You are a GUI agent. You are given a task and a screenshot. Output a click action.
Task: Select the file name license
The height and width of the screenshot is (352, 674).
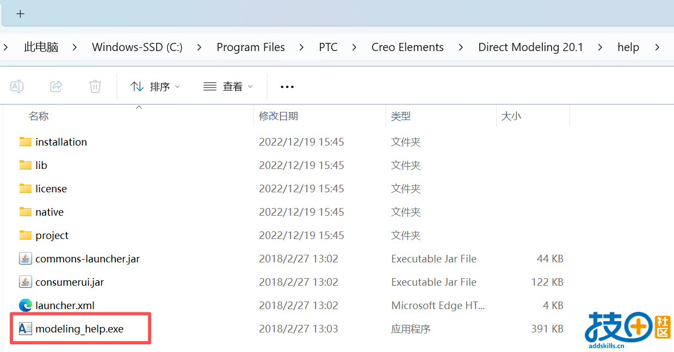pyautogui.click(x=51, y=188)
